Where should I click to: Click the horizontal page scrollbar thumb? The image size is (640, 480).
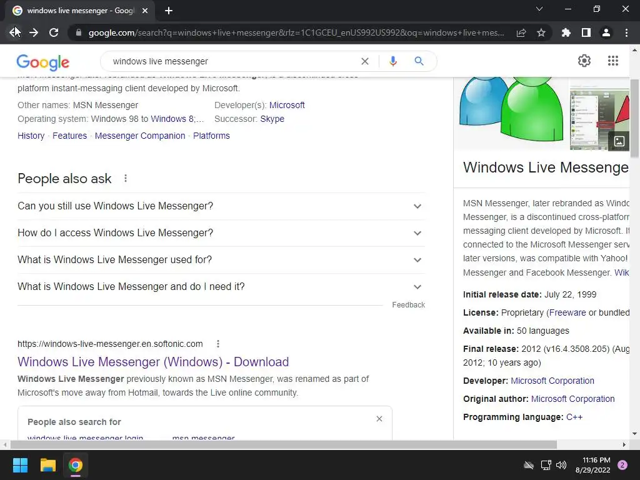(x=284, y=444)
